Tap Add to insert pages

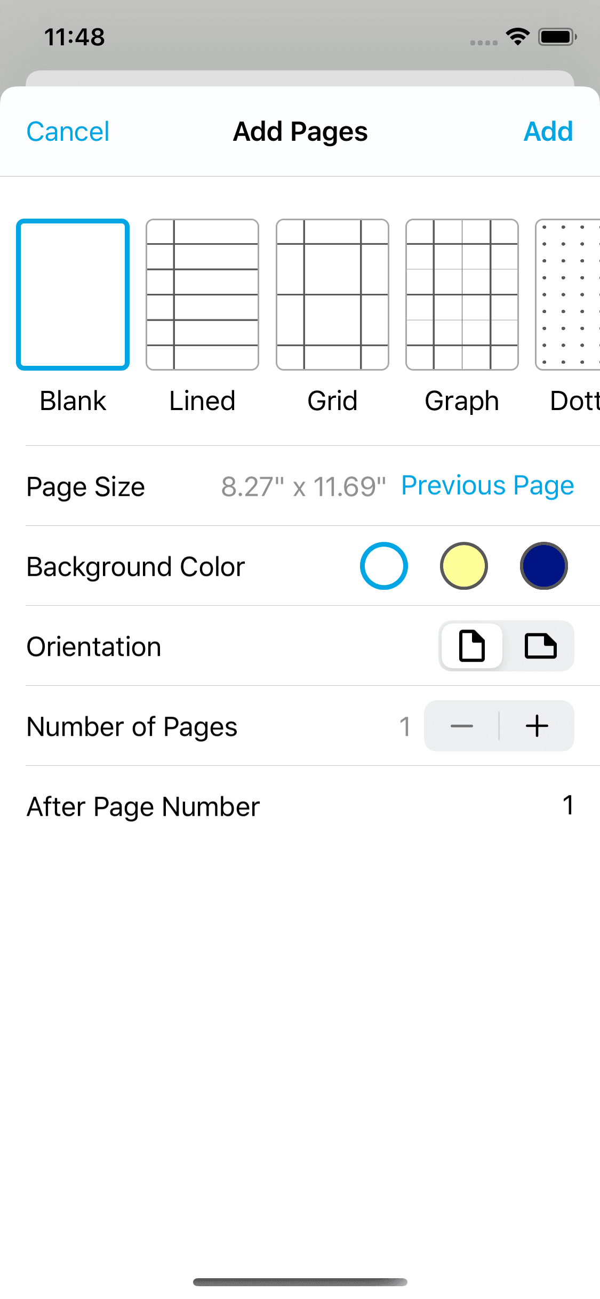coord(548,132)
